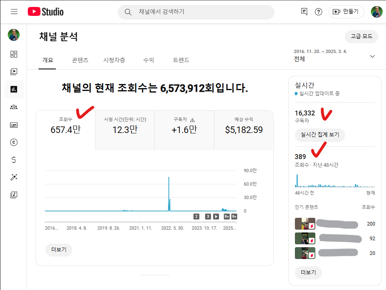Click the play-icon video marker on chart
The height and width of the screenshot is (290, 386).
216,217
